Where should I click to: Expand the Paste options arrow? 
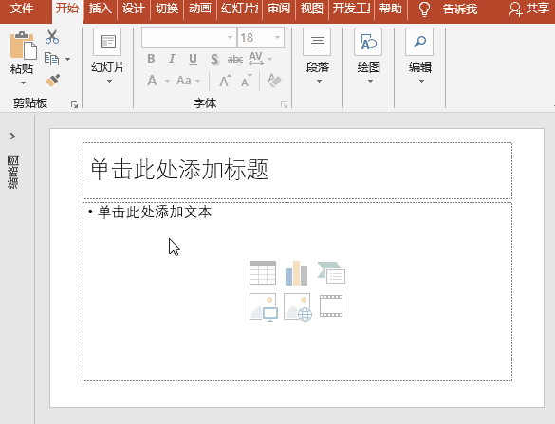point(23,83)
